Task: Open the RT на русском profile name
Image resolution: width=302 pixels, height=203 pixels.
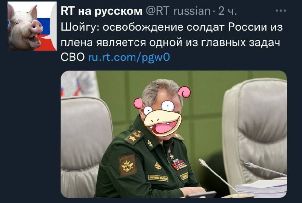Action: pos(102,11)
